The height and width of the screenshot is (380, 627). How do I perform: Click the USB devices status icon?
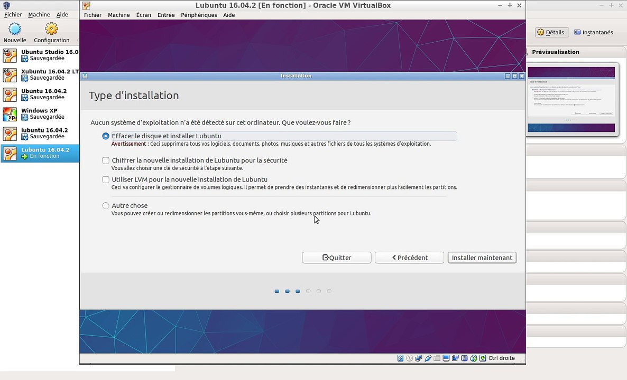click(x=428, y=358)
